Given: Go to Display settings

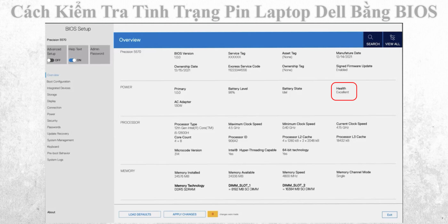Looking at the screenshot, I should pyautogui.click(x=52, y=101).
